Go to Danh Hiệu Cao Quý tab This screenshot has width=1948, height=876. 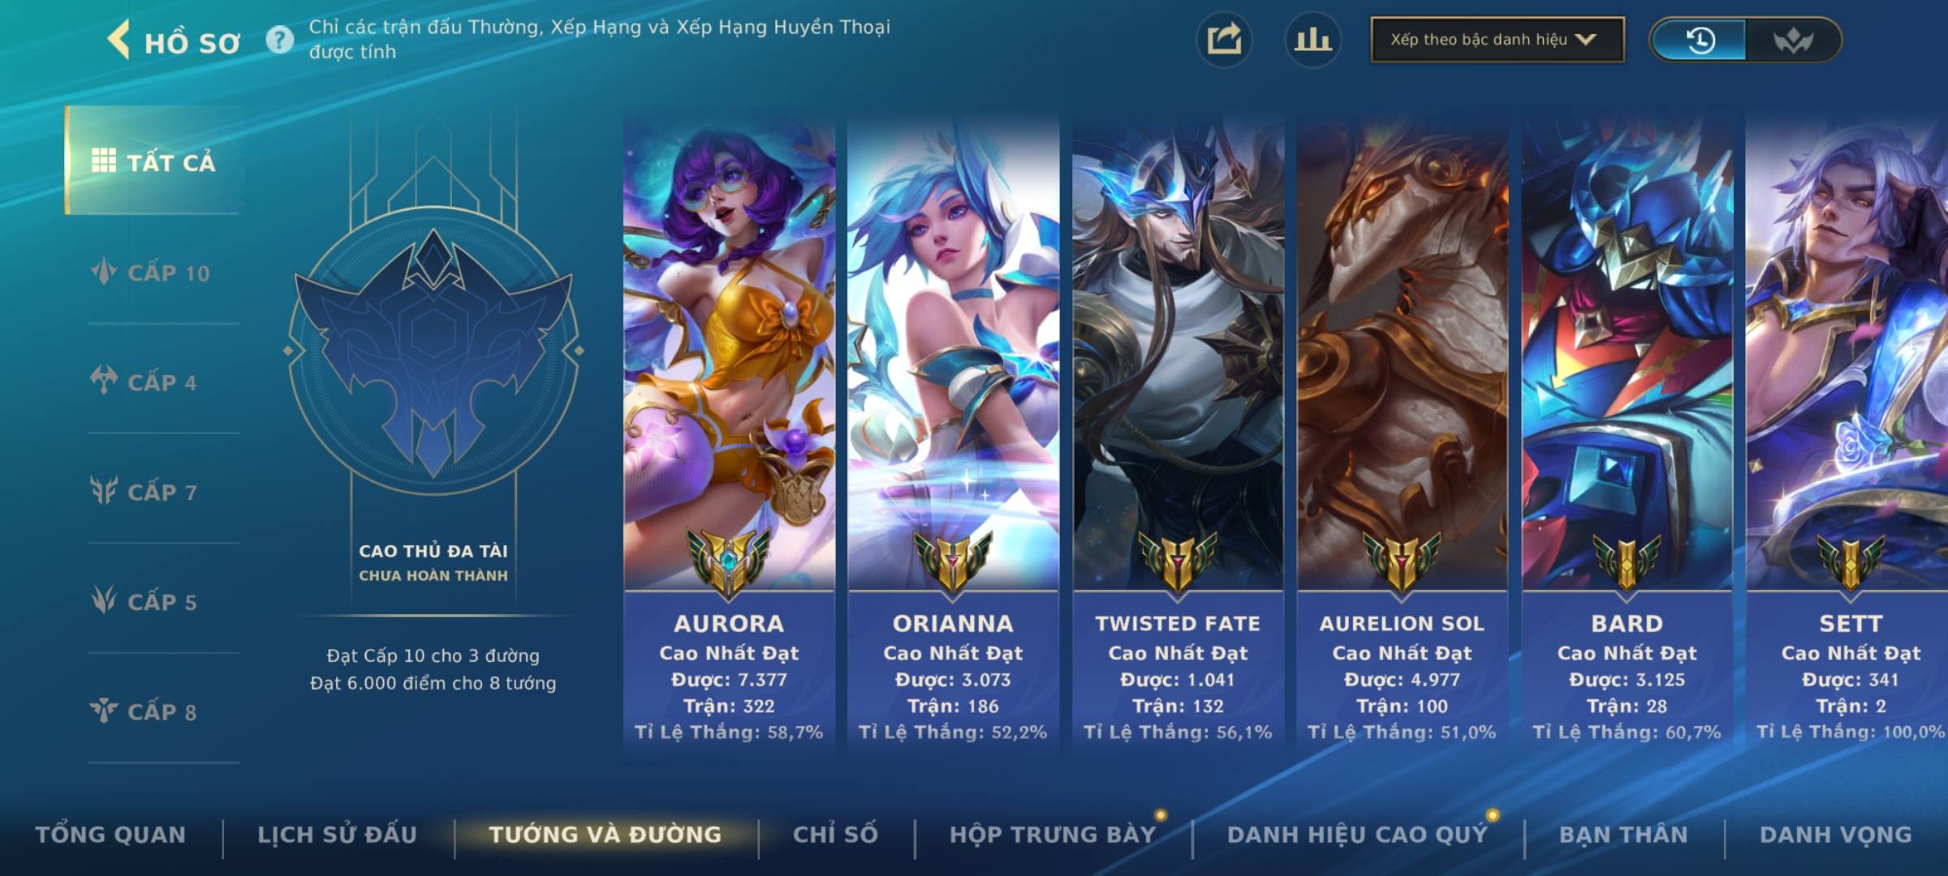(1357, 835)
